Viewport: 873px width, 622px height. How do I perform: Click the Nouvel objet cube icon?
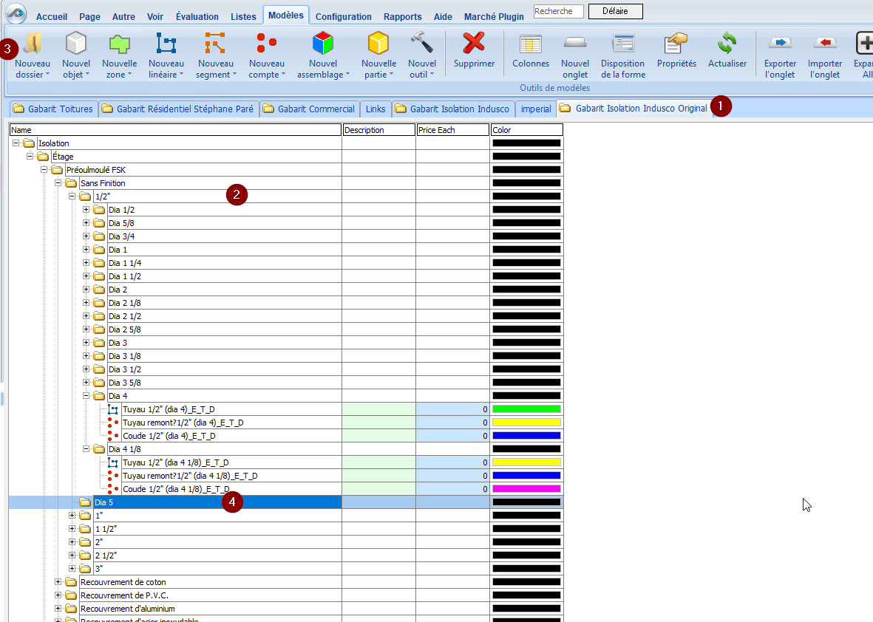coord(76,44)
